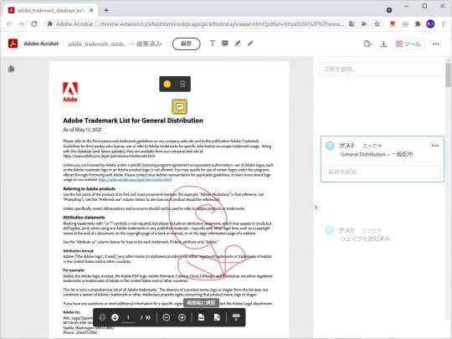Delete the sticky note via trash icon
452x339 pixels.
pyautogui.click(x=182, y=84)
